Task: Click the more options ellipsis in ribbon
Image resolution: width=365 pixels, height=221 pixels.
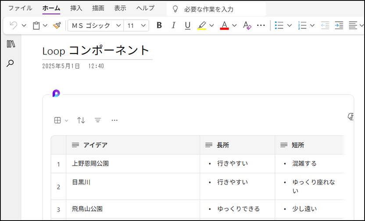Action: [261, 25]
